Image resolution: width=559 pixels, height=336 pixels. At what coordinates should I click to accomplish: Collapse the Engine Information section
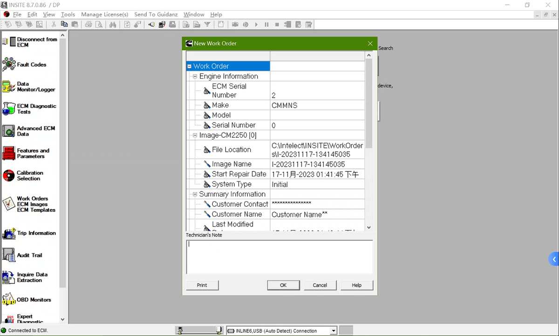pyautogui.click(x=195, y=76)
